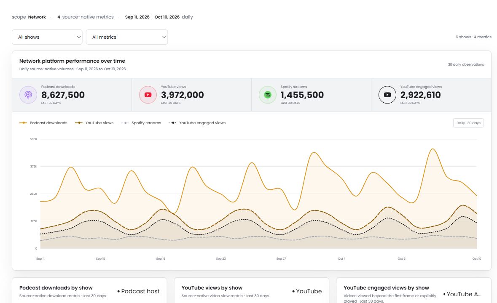Toggle YouTube engaged views legend series

(x=197, y=123)
